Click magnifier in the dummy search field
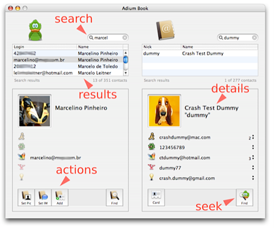 click(x=221, y=37)
